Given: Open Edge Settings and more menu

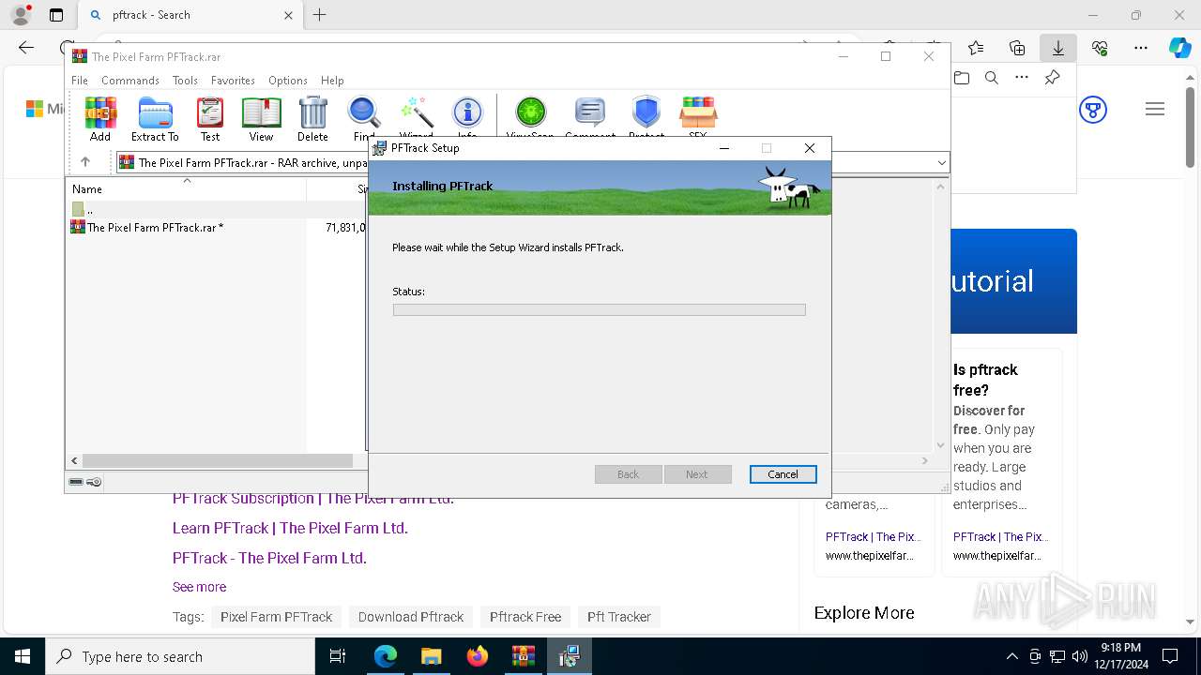Looking at the screenshot, I should click(1141, 48).
